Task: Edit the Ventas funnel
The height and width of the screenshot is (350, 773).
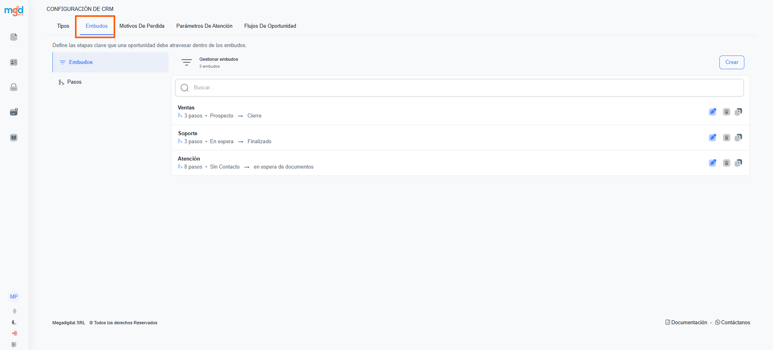Action: click(x=713, y=112)
